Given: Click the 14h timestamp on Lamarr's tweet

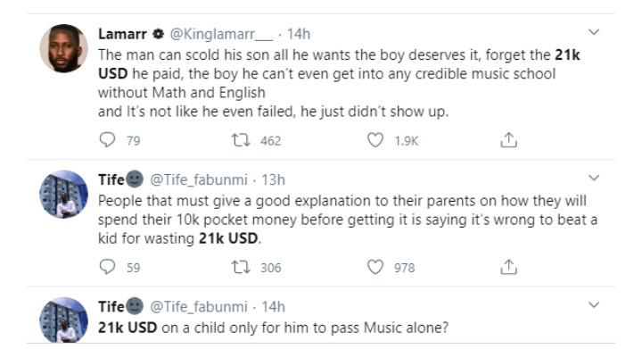Looking at the screenshot, I should click(299, 34).
